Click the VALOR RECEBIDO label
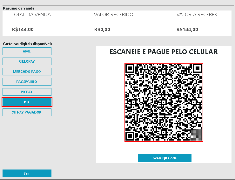The height and width of the screenshot is (180, 235). [x=114, y=15]
